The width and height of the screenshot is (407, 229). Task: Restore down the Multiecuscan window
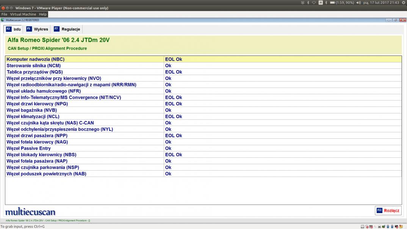[396, 20]
